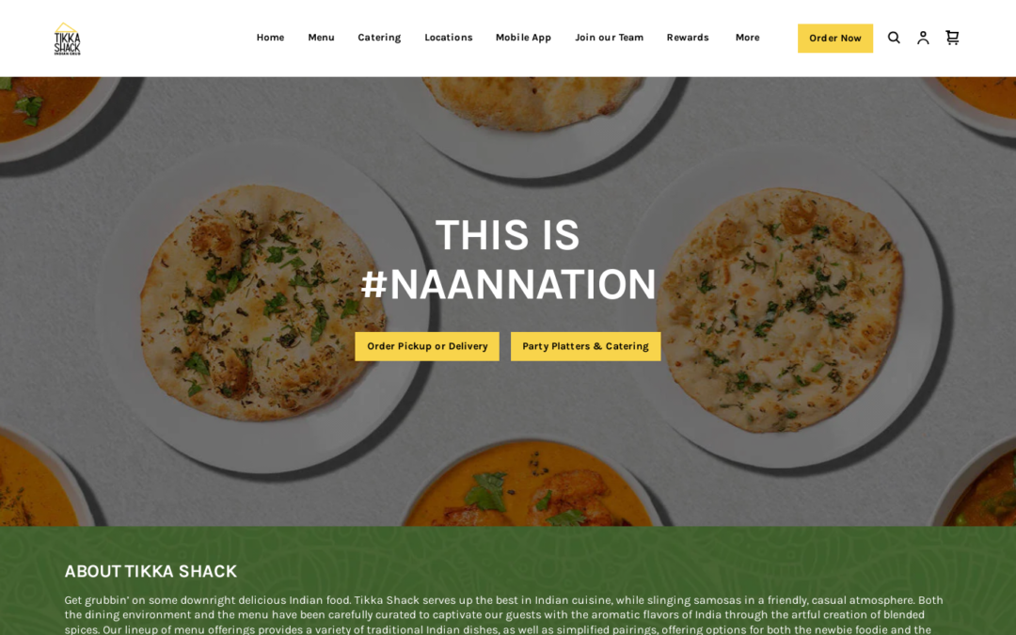
Task: Browse the Locations page
Action: 449,38
